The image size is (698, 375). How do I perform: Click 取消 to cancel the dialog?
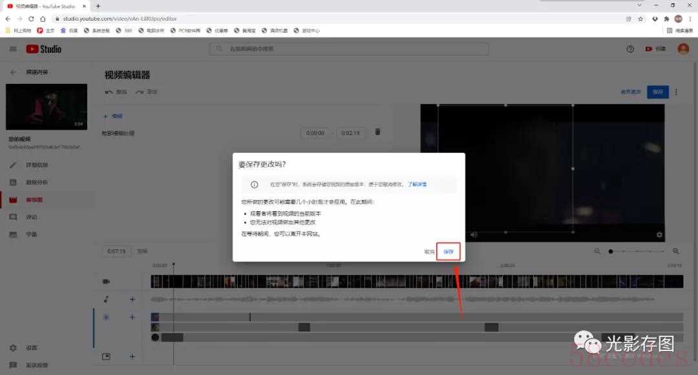click(x=429, y=251)
